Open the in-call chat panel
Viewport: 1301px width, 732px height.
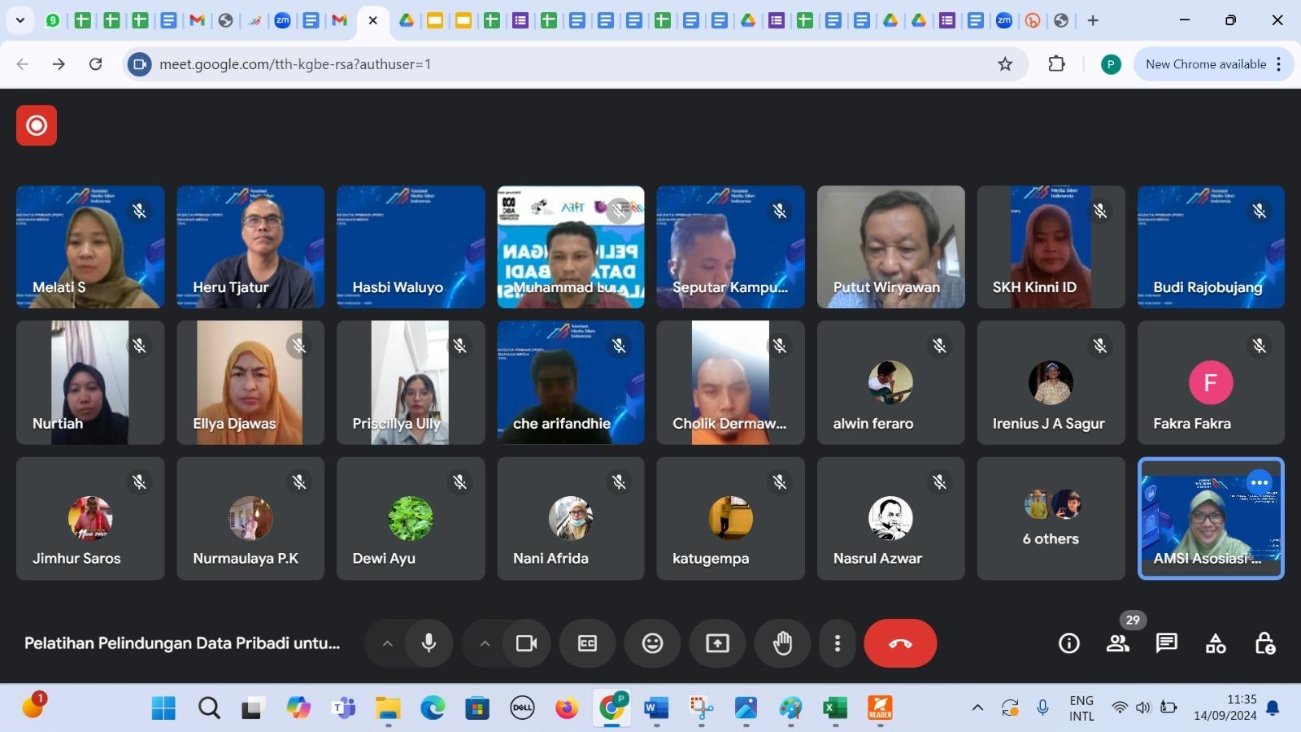click(x=1166, y=643)
